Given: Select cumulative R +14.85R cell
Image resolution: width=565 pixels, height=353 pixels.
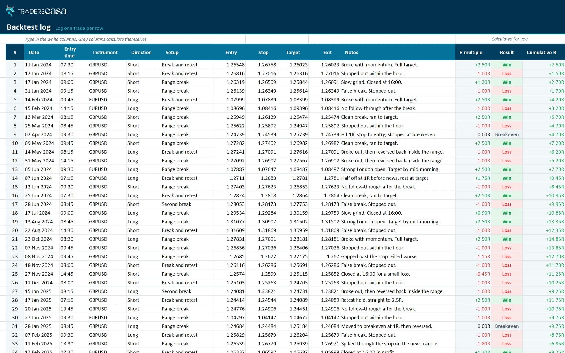Looking at the screenshot, I should coord(544,239).
